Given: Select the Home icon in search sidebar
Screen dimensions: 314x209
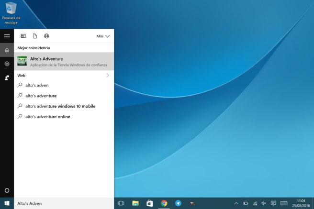Looking at the screenshot, I should (7, 50).
